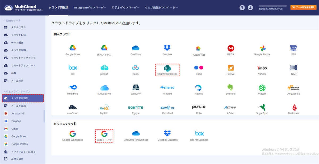The image size is (319, 164).
Task: Select iCloud 写真 cloud option
Action: tap(199, 50)
